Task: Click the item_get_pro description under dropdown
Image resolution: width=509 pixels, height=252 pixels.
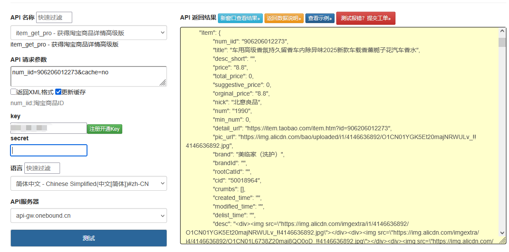Action: coord(64,44)
